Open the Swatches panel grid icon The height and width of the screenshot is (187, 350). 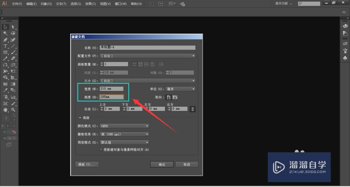pyautogui.click(x=345, y=44)
